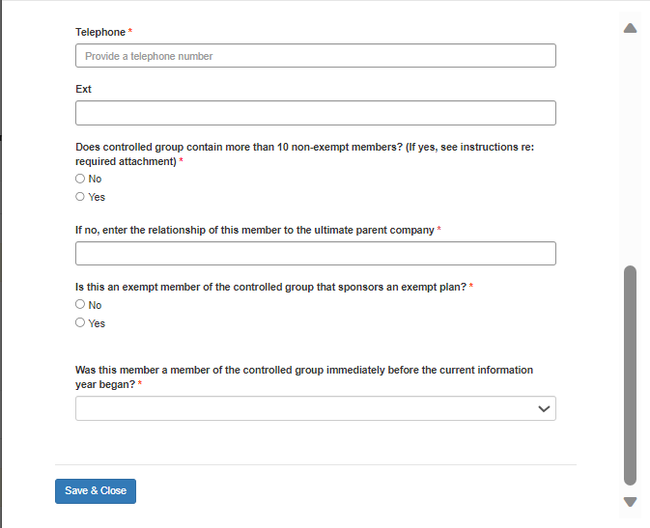Click into the Ext input field
The height and width of the screenshot is (528, 650).
315,113
